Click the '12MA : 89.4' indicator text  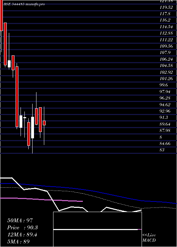click(x=22, y=235)
